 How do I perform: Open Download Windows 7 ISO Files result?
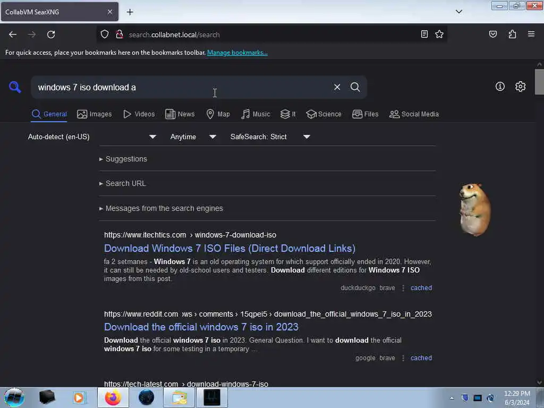point(229,249)
